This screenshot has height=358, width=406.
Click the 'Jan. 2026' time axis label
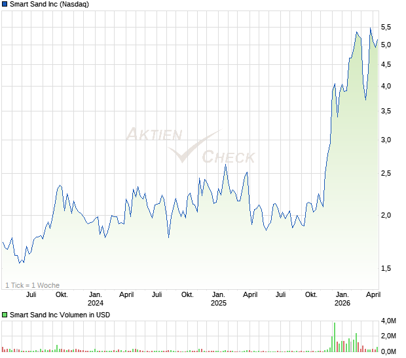tap(342, 298)
